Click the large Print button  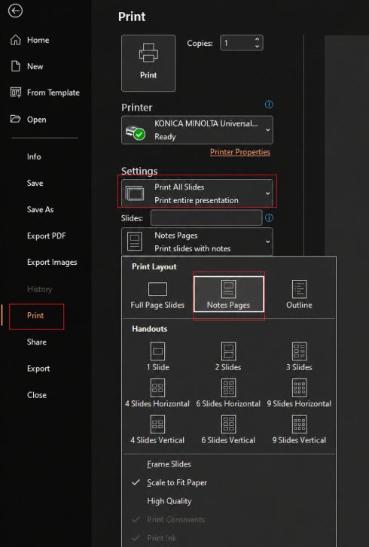tap(148, 63)
